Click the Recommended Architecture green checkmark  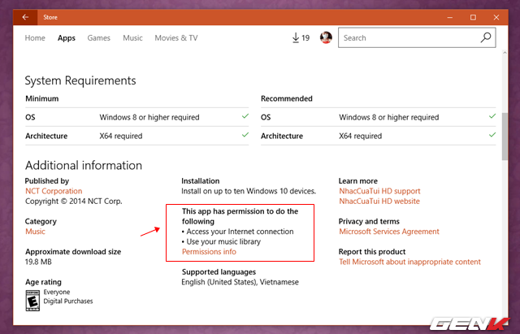point(492,135)
